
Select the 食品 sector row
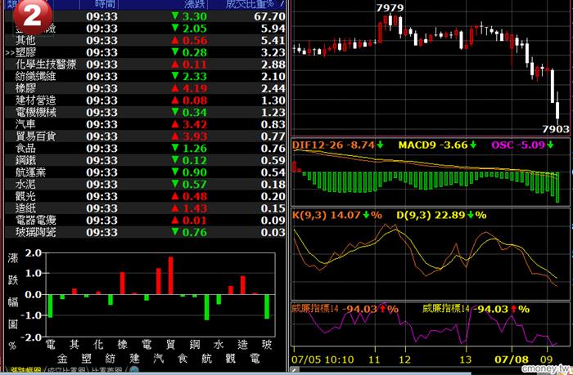[x=145, y=148]
